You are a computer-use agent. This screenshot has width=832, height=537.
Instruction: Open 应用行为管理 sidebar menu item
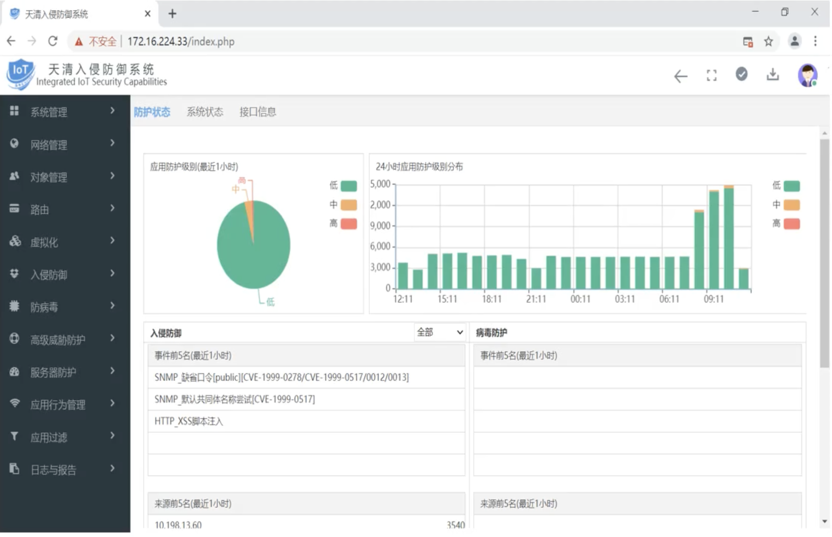point(65,404)
